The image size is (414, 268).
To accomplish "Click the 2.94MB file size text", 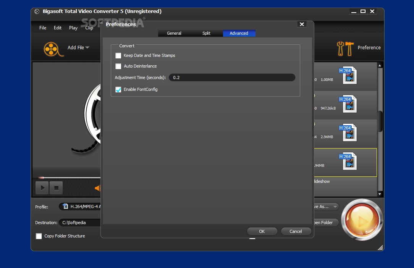I will pyautogui.click(x=327, y=137).
